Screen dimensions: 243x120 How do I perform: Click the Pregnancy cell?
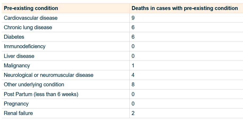tap(16, 104)
